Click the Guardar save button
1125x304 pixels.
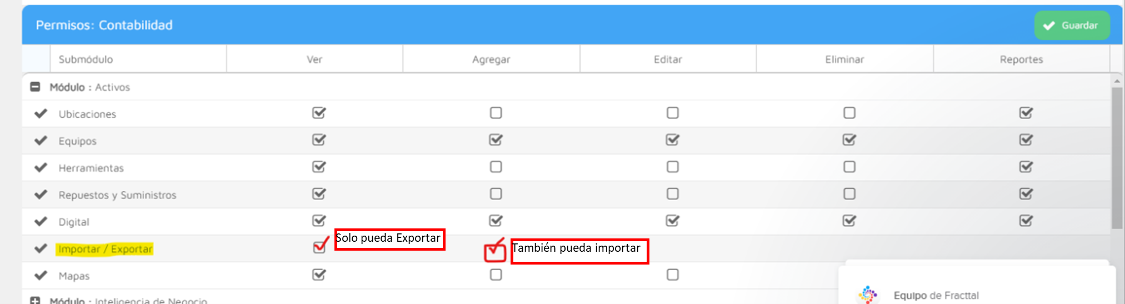click(1072, 26)
